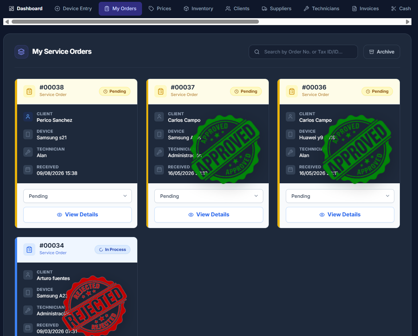The width and height of the screenshot is (418, 336).
Task: Click technician wrench icon in order #00036
Action: click(291, 152)
